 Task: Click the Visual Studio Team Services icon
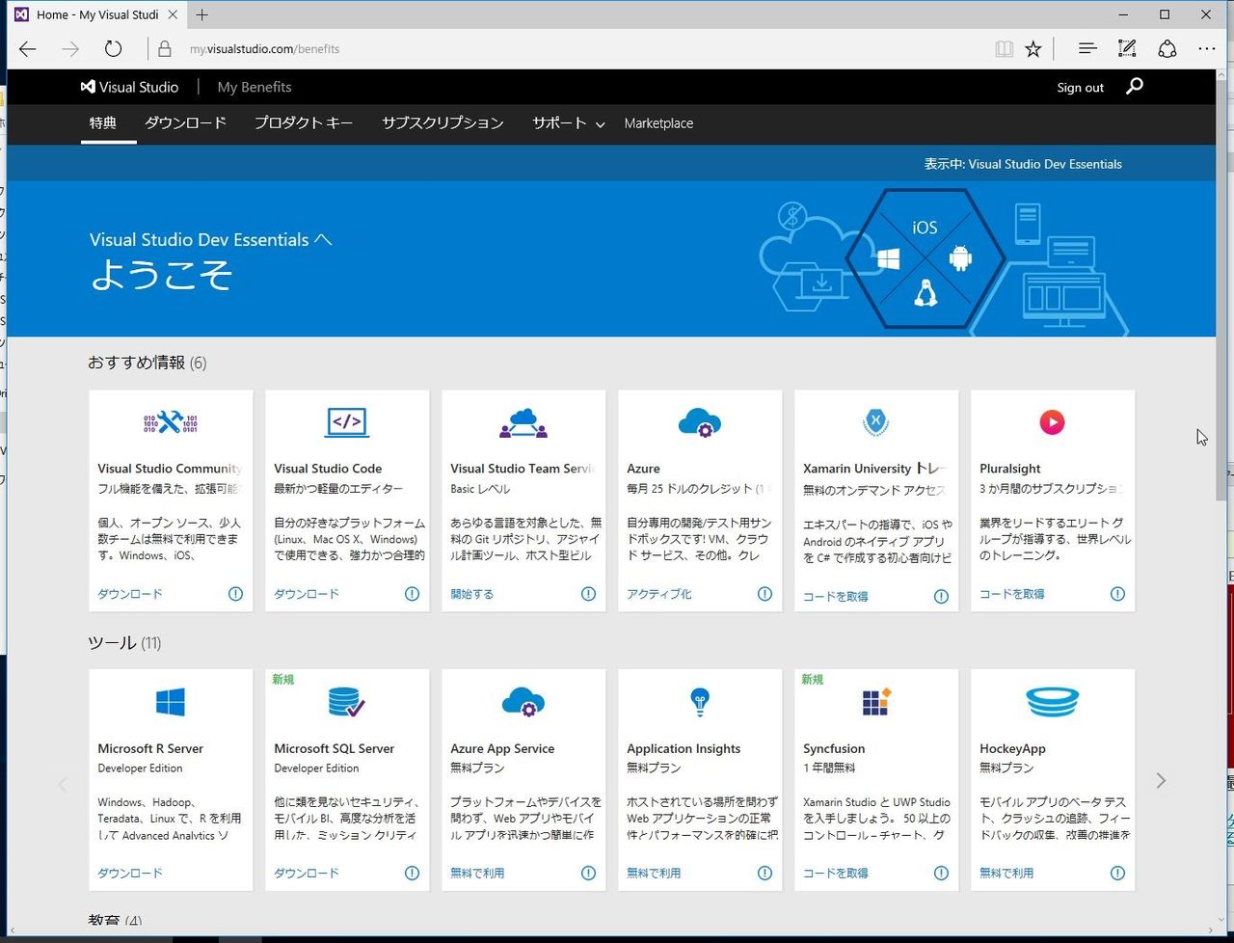(523, 422)
